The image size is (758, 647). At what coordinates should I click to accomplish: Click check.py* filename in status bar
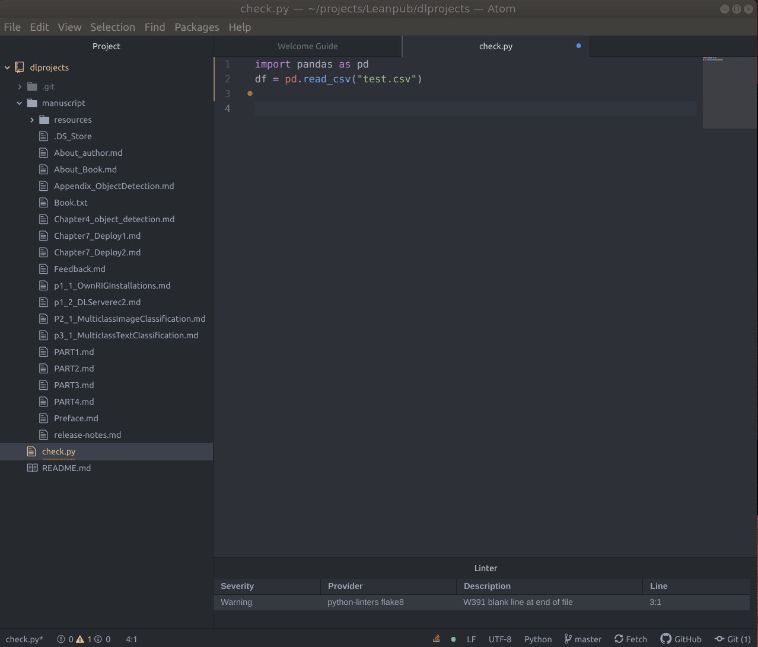(24, 639)
